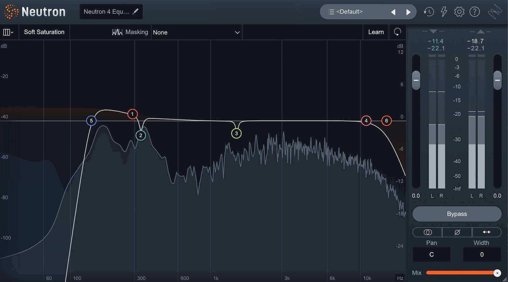Screen dimensions: 508x282
Task: Click the Masking meter waveform icon
Action: pyautogui.click(x=117, y=32)
